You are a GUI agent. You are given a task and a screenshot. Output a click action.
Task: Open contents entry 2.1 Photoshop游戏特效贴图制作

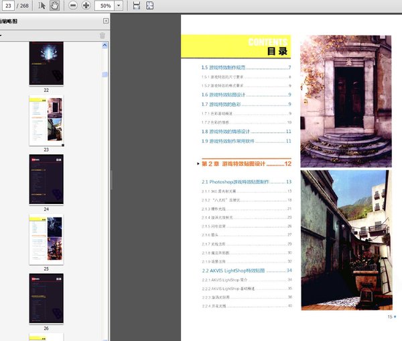(x=234, y=182)
